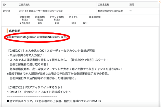Click the 最短30分で取引スタート line
Image resolution: width=161 pixels, height=107 pixels.
point(58,60)
